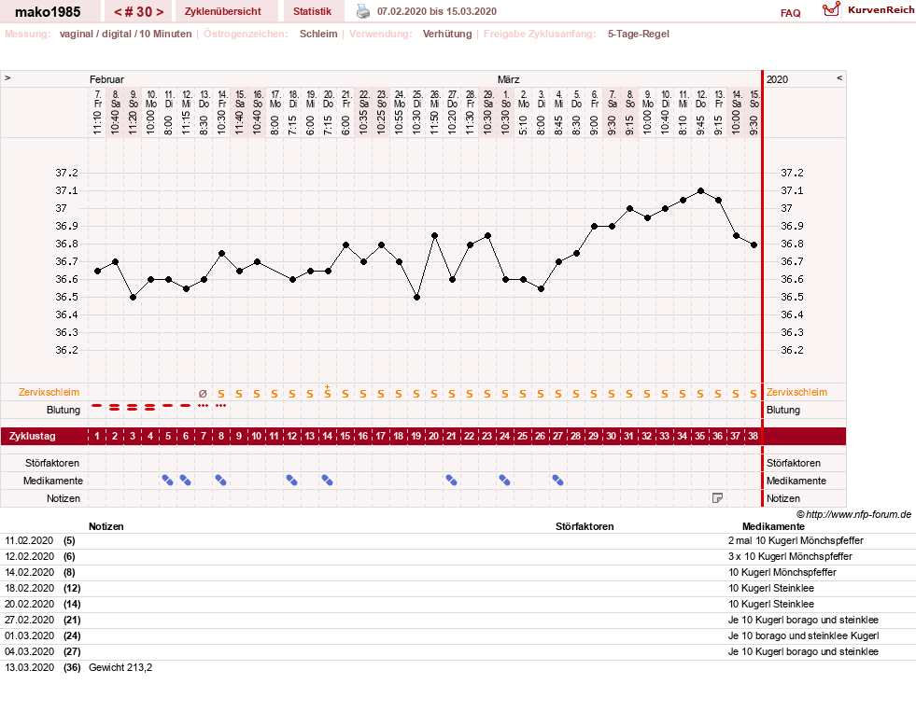Click the medication pill icon on cycle day 6

coord(185,481)
